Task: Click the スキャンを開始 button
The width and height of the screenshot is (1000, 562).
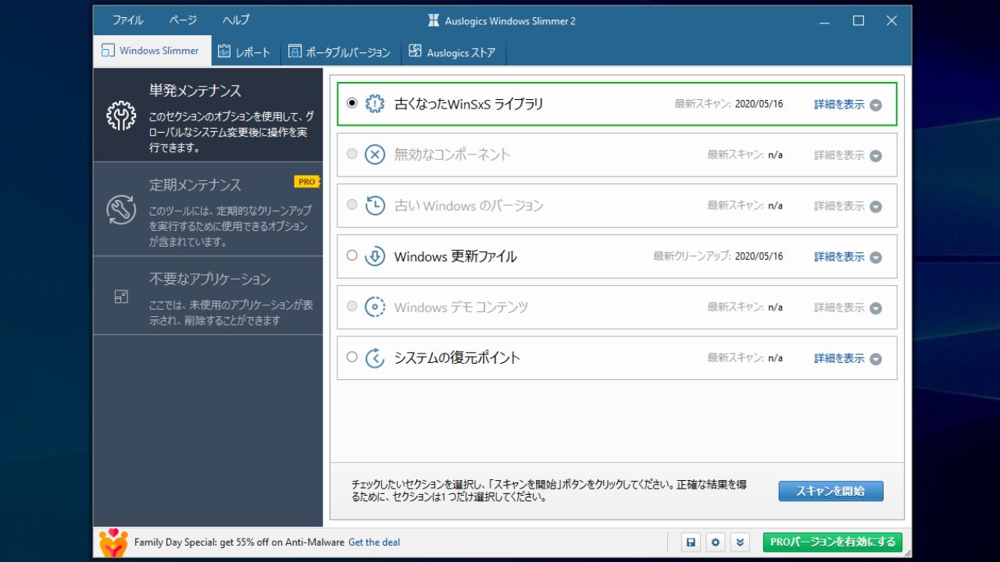Action: coord(830,491)
